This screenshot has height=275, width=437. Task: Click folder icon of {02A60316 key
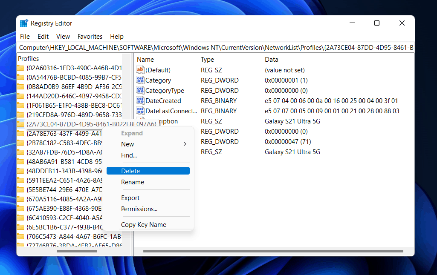tap(20, 68)
